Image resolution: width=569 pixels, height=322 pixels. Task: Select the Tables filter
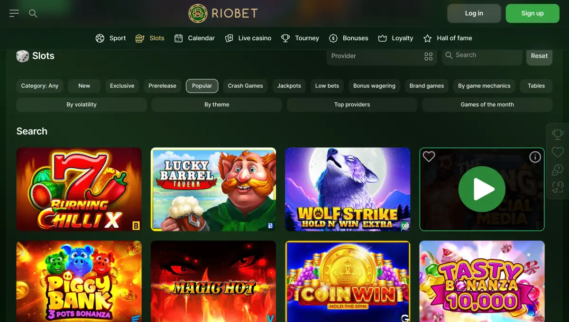(536, 86)
